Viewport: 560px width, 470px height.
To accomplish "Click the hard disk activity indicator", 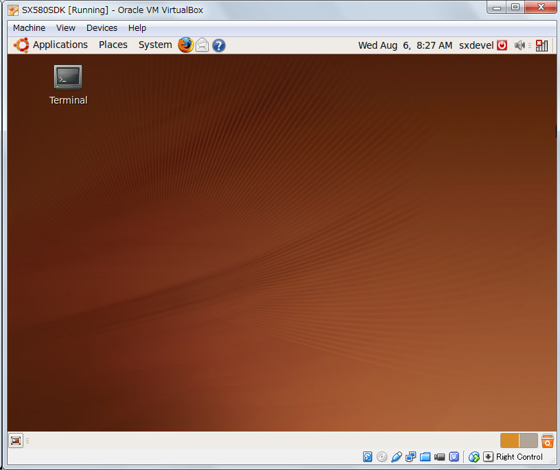I will (367, 457).
